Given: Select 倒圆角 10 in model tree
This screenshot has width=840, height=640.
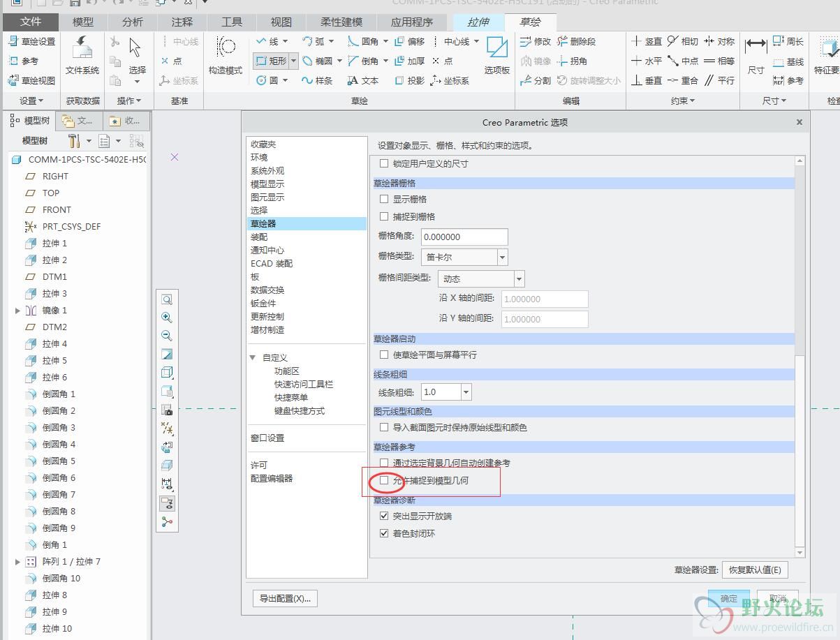Looking at the screenshot, I should point(61,579).
